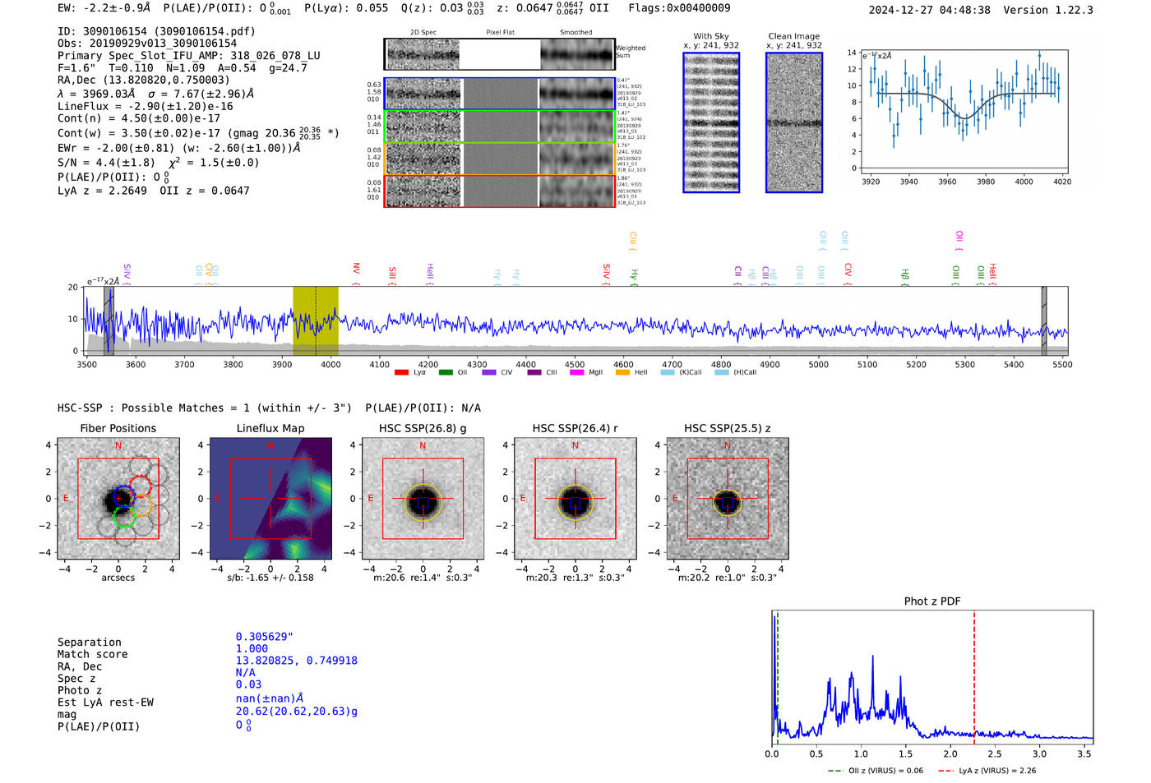Select the green-outlined 2D spectrum row

(x=499, y=127)
